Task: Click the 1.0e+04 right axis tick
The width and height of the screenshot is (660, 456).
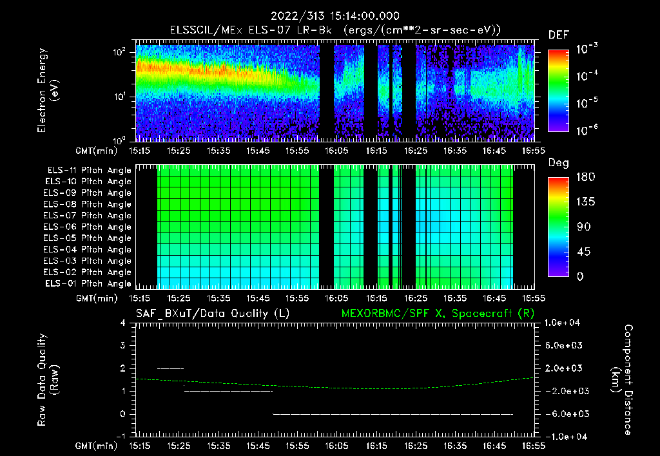Action: pyautogui.click(x=562, y=323)
